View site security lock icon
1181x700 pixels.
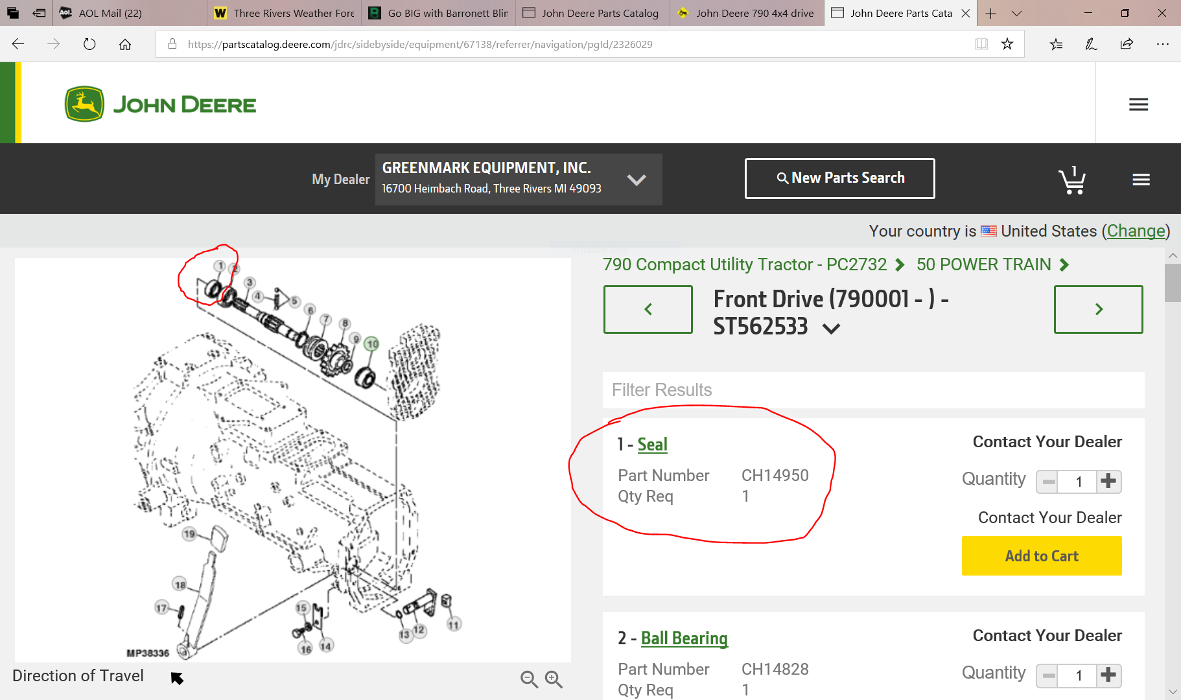pyautogui.click(x=172, y=44)
